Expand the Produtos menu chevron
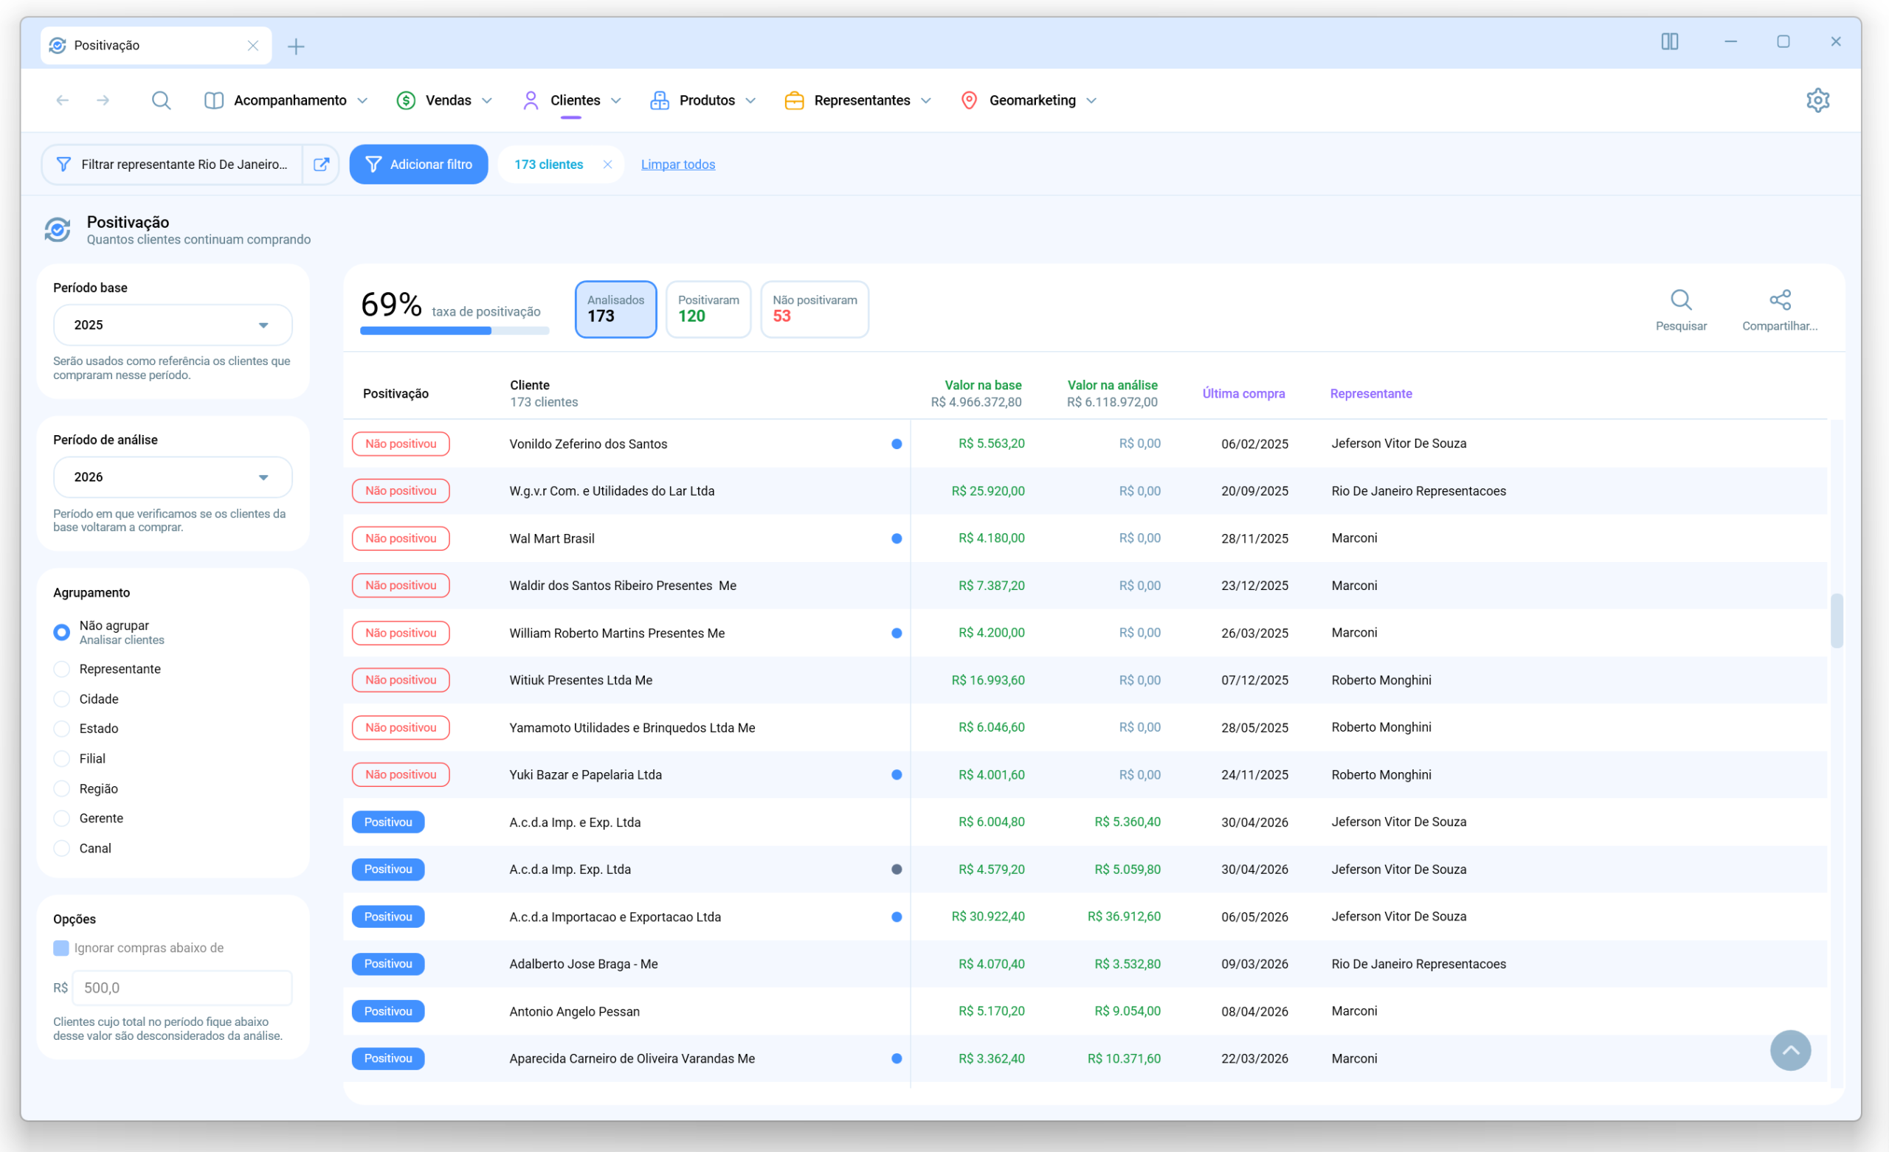 point(750,100)
